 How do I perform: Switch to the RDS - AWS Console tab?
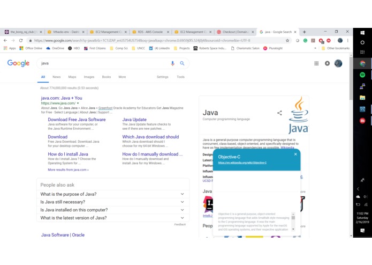pyautogui.click(x=150, y=32)
